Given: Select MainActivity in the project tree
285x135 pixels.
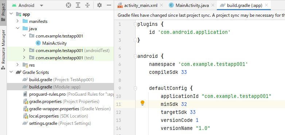Looking at the screenshot, I should coord(54,43).
